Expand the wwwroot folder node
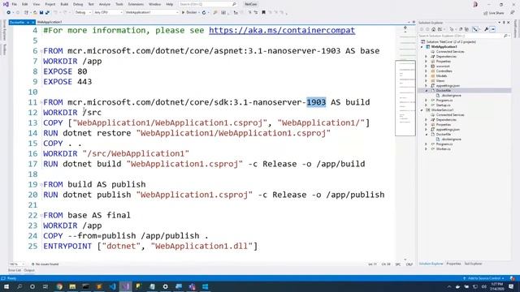Image resolution: width=520 pixels, height=292 pixels. click(426, 67)
